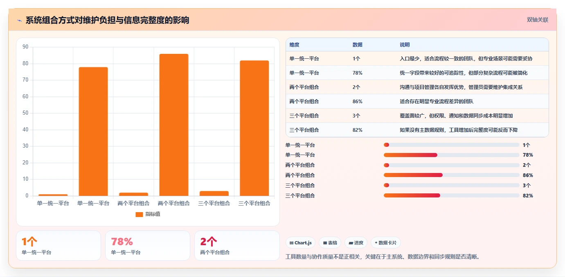Screen dimensions: 565x277
Task: Click the 86% cell in the table
Action: pyautogui.click(x=357, y=102)
